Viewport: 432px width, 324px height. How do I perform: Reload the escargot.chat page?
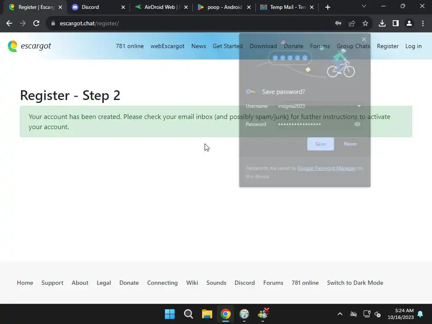36,24
